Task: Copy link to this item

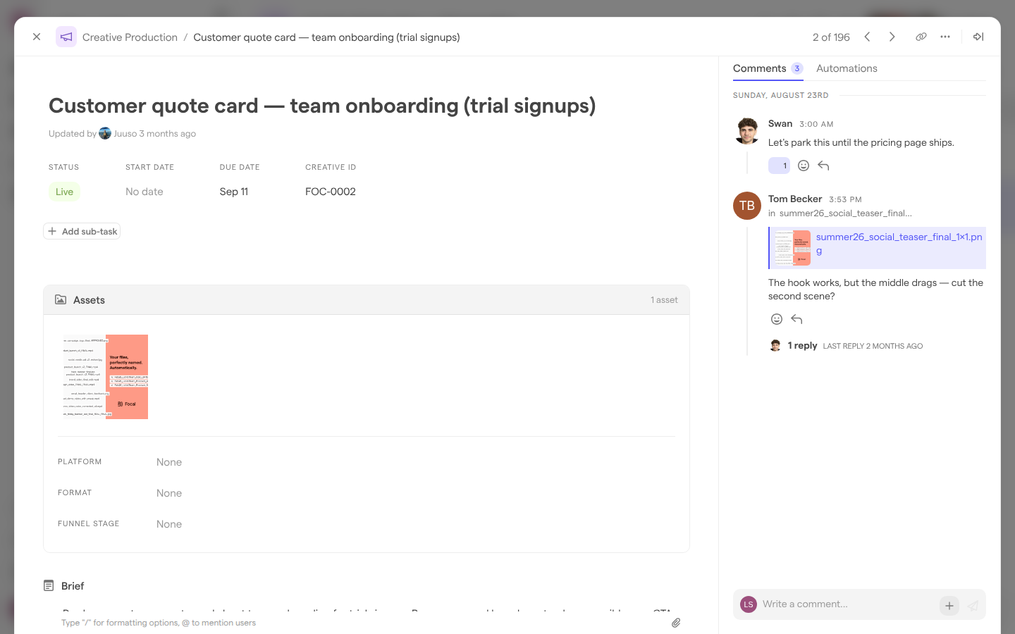Action: (921, 37)
